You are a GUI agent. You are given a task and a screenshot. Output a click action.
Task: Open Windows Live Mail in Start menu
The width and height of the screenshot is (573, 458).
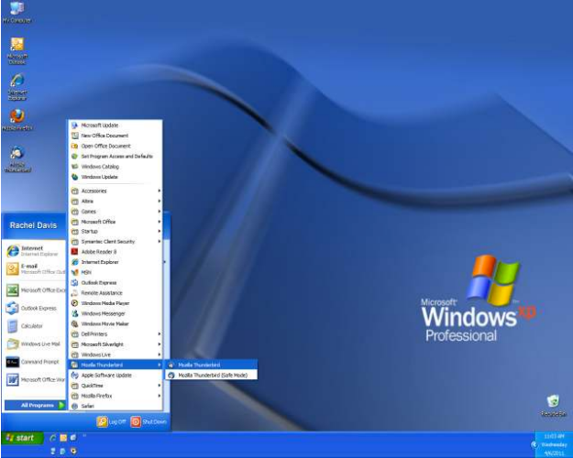coord(35,344)
